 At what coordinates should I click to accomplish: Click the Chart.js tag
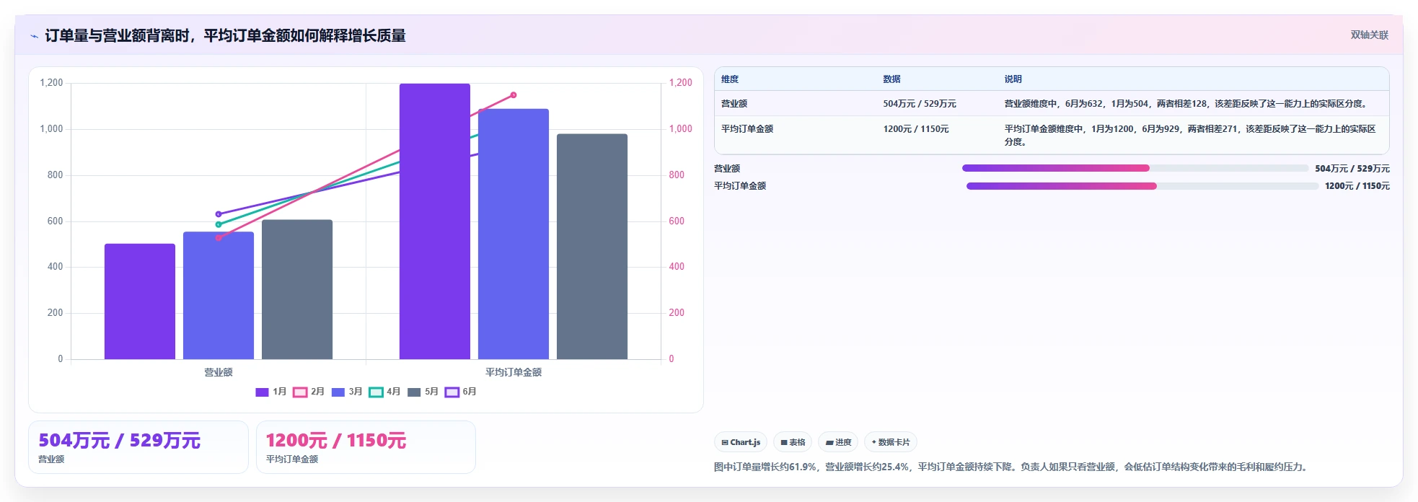pyautogui.click(x=741, y=442)
